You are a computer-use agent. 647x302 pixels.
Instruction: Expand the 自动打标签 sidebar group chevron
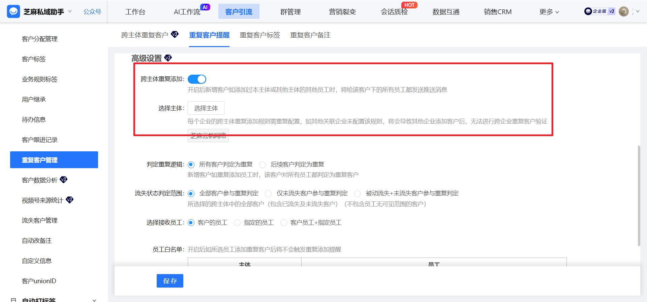[94, 300]
